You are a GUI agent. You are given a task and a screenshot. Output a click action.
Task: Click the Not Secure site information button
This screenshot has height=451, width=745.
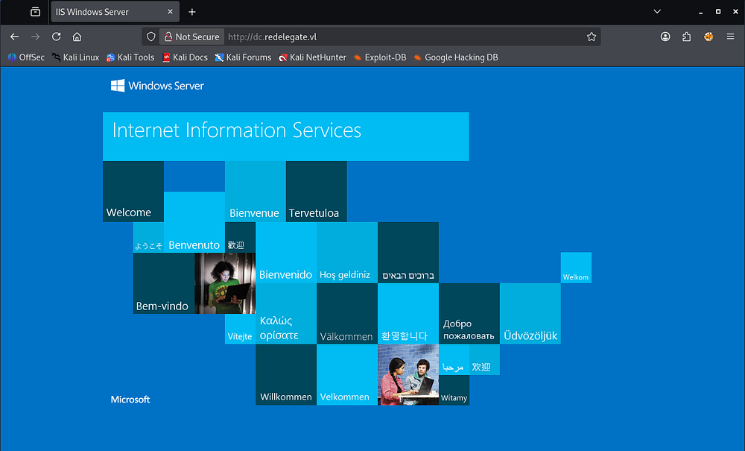coord(191,37)
